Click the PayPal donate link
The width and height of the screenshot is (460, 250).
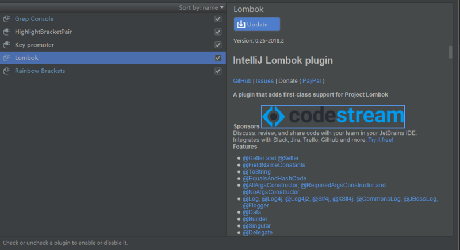pyautogui.click(x=311, y=81)
